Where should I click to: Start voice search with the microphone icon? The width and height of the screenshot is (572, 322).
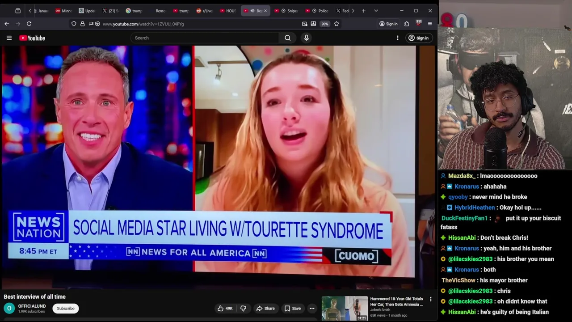(306, 38)
